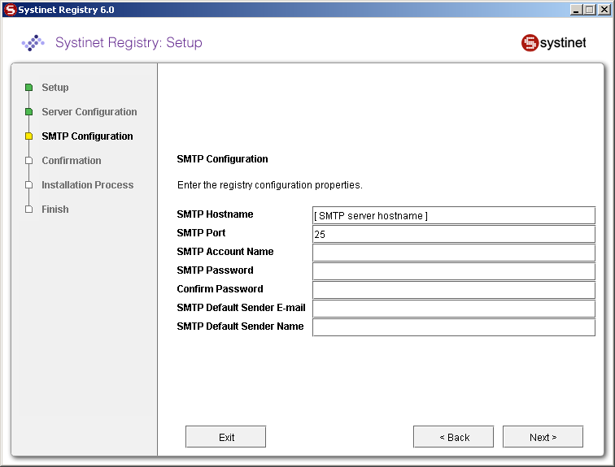The image size is (615, 467).
Task: Click the green Setup step marker
Action: pyautogui.click(x=28, y=87)
